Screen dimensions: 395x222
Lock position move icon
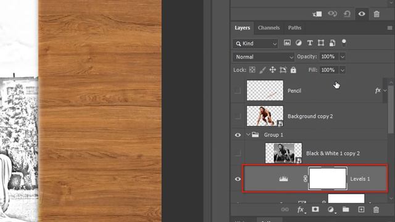(x=273, y=70)
